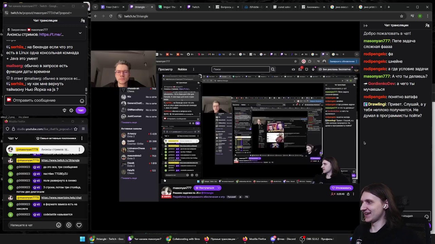Open Chrome tab search dropdown arrow
Screen dimensions: 435x244
(x=95, y=7)
